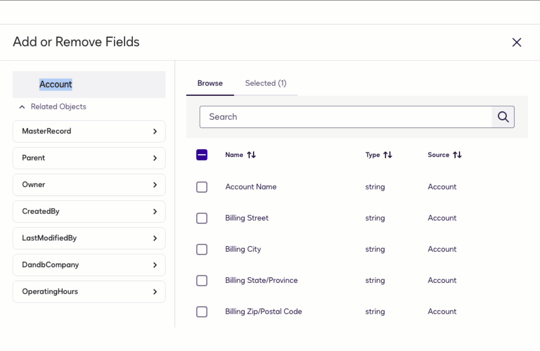Switch to the Selected (1) tab

tap(266, 83)
